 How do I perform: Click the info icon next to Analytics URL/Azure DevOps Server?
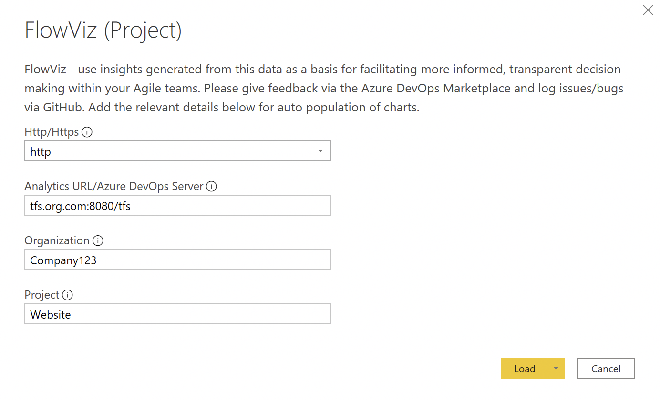[212, 187]
